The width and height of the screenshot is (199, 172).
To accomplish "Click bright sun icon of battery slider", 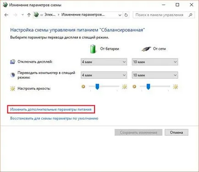I will click(125, 87).
